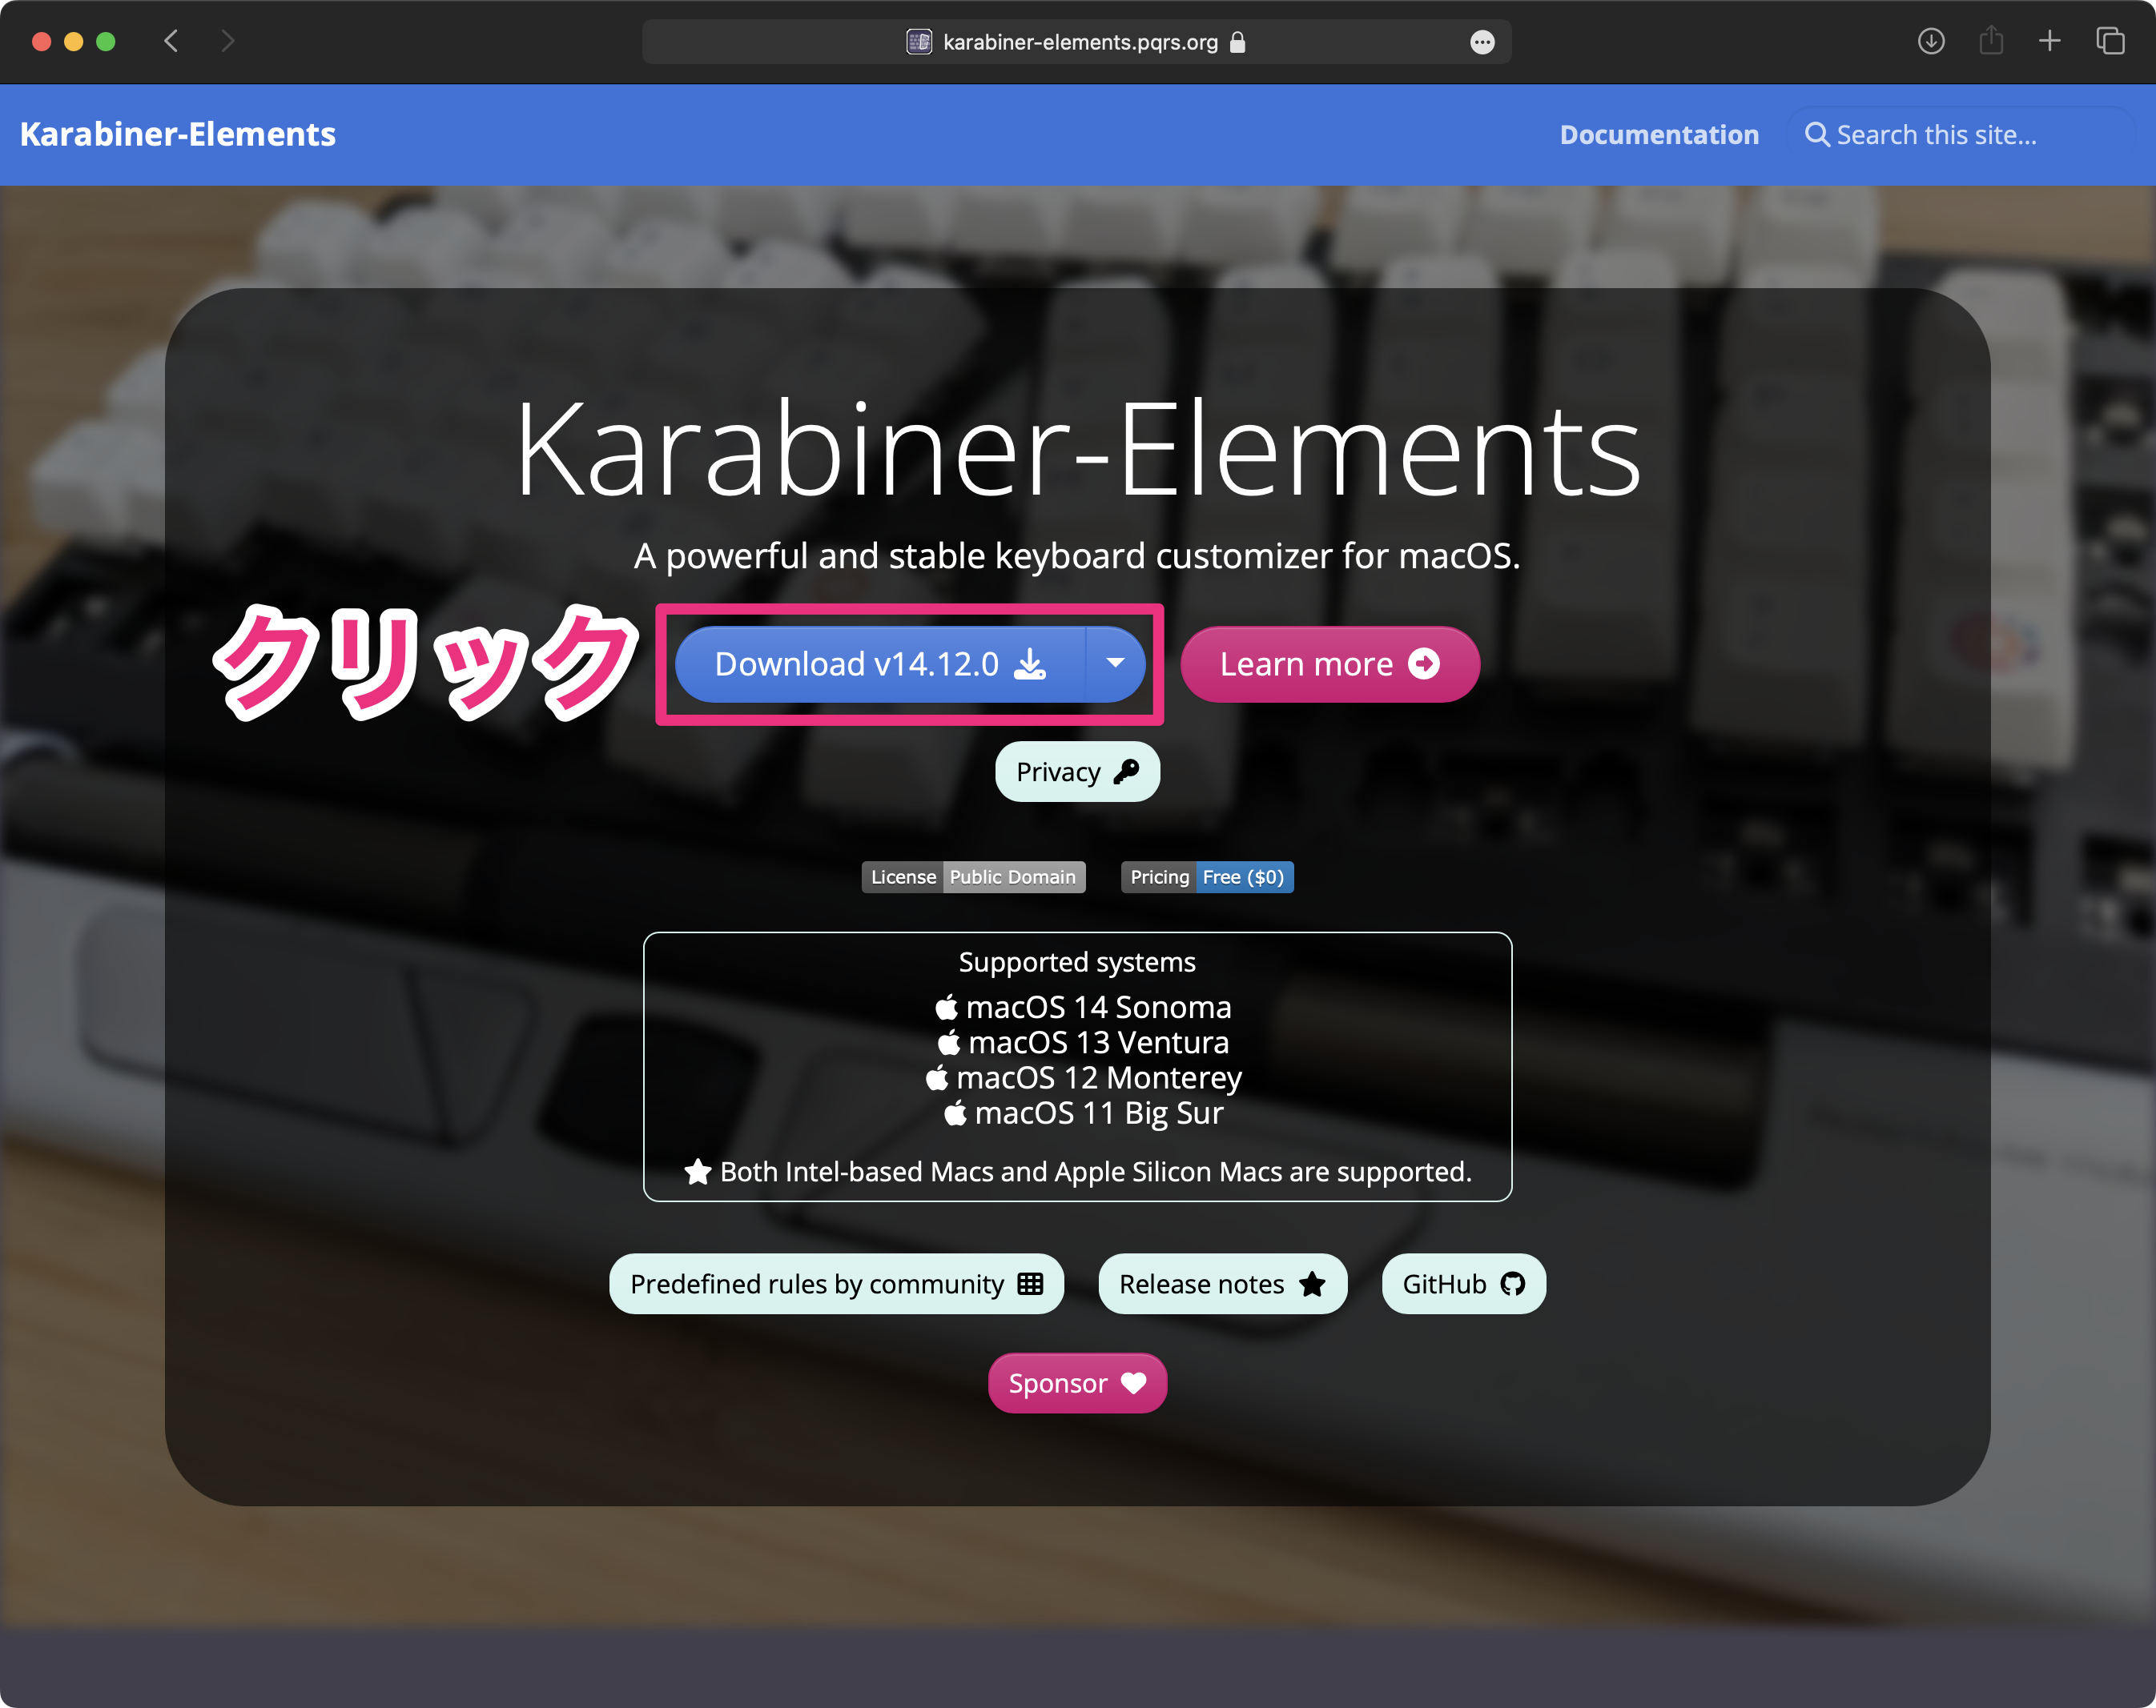
Task: Open the Share sheet icon
Action: coord(1990,41)
